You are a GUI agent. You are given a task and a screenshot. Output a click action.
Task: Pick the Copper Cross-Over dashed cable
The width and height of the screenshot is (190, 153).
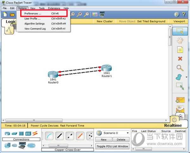tap(70, 136)
